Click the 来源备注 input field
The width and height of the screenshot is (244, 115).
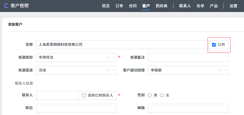pyautogui.click(x=188, y=57)
